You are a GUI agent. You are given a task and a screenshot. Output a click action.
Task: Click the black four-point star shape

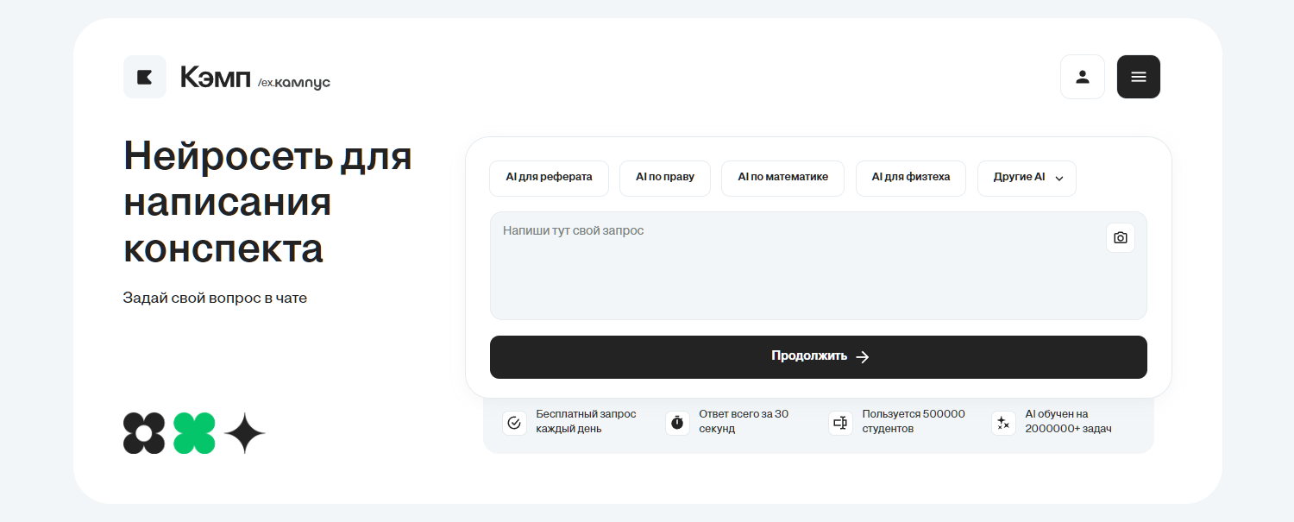[244, 433]
